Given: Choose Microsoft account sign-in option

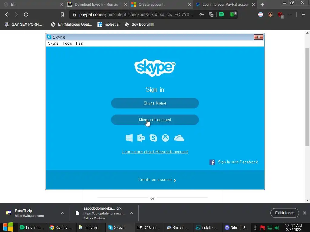Looking at the screenshot, I should point(155,120).
